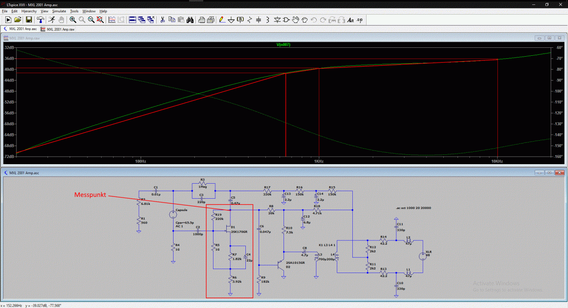Viewport: 568px width, 308px height.
Task: Click the -72dB magnitude axis label
Action: click(x=9, y=157)
